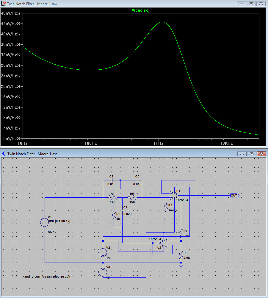268x298 pixels.
Task: Select op-amp U1 symbol
Action: point(174,195)
